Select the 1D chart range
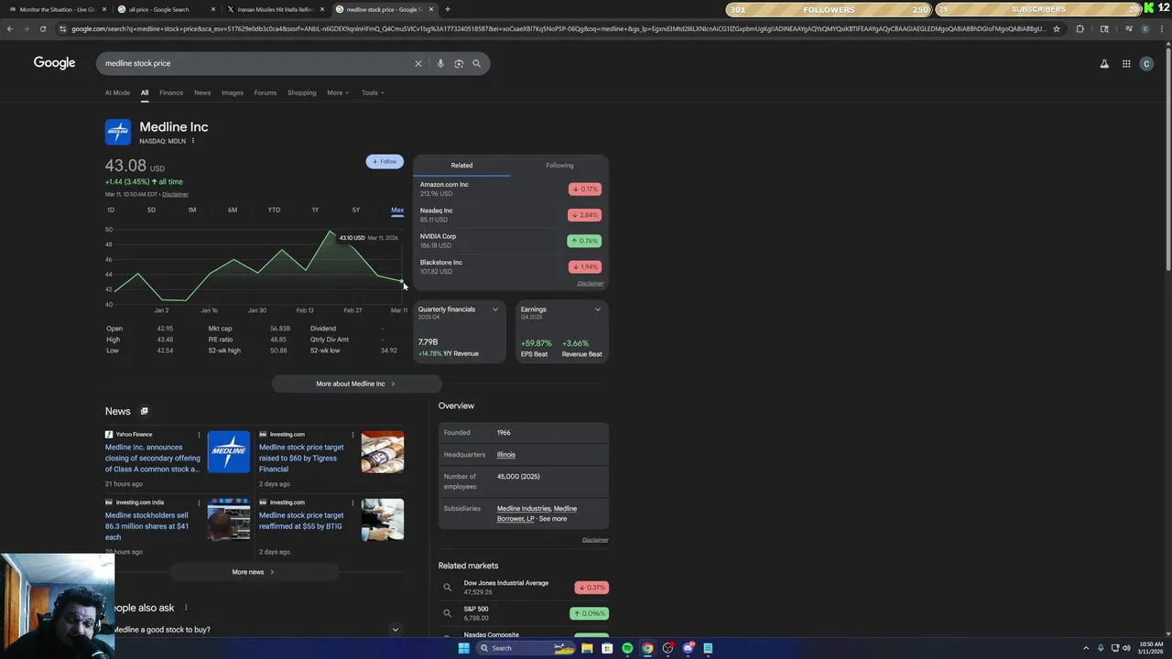This screenshot has height=659, width=1172. coord(111,210)
